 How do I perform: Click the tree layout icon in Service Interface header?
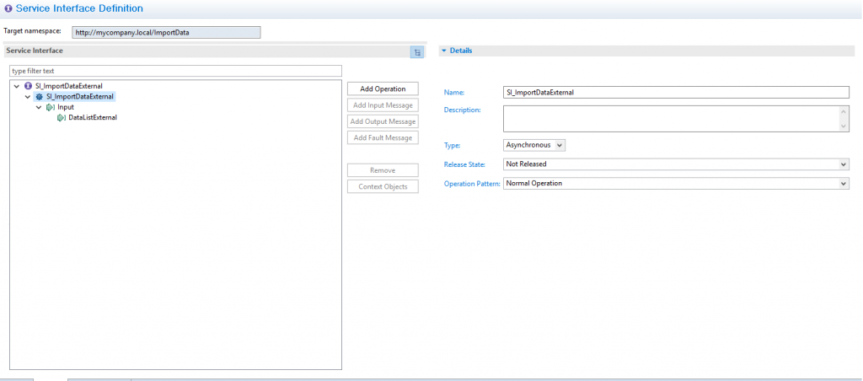(x=417, y=53)
